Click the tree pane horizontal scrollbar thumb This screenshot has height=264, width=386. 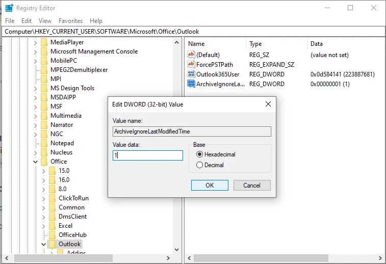click(64, 258)
